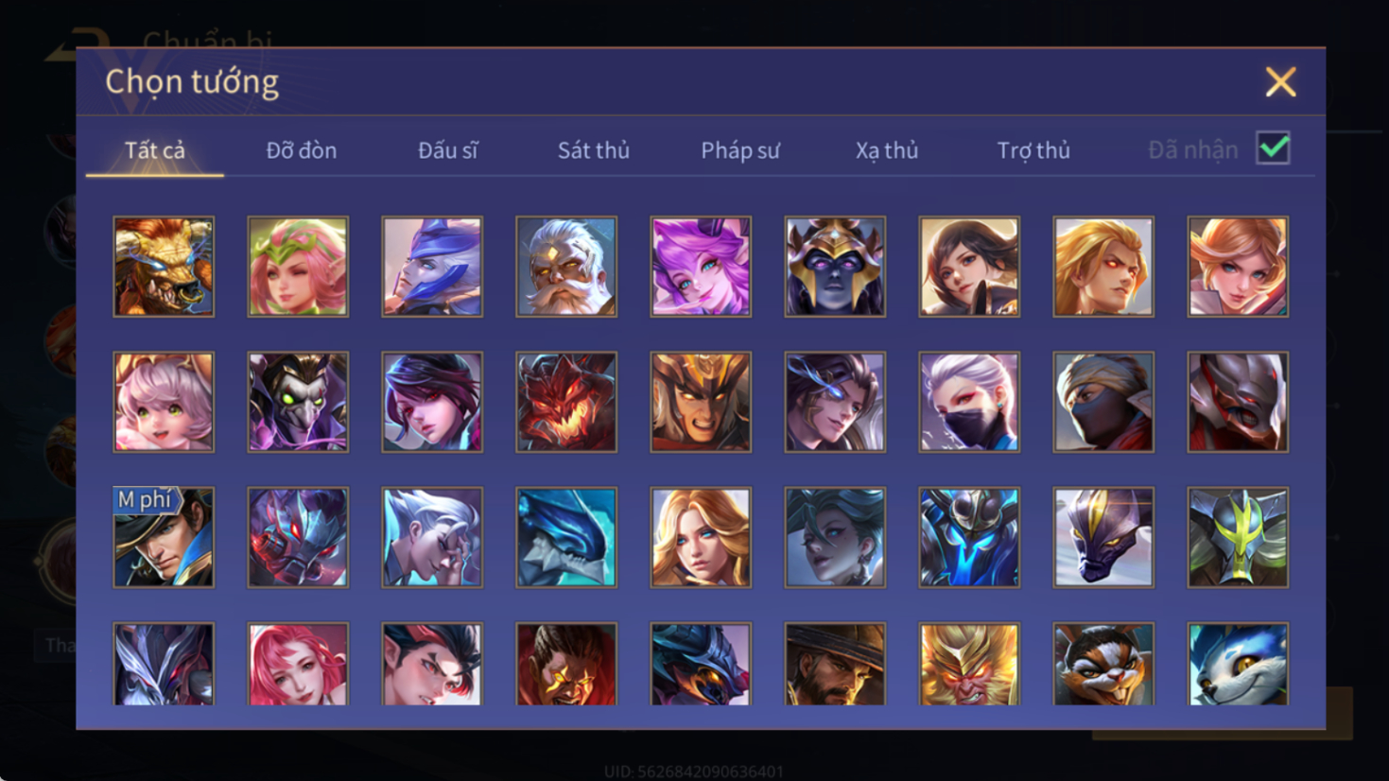This screenshot has width=1389, height=781.
Task: Select the 'Tất cả' tab
Action: point(155,150)
